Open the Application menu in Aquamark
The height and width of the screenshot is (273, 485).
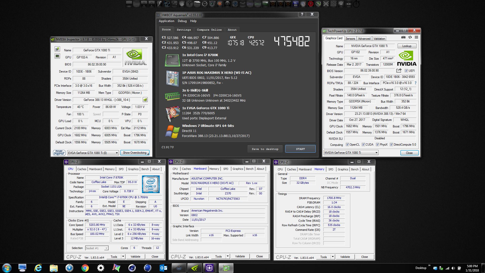point(166,21)
